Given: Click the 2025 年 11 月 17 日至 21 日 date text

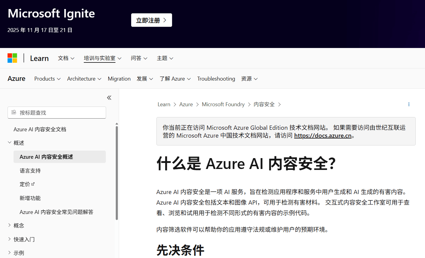Looking at the screenshot, I should coord(40,30).
